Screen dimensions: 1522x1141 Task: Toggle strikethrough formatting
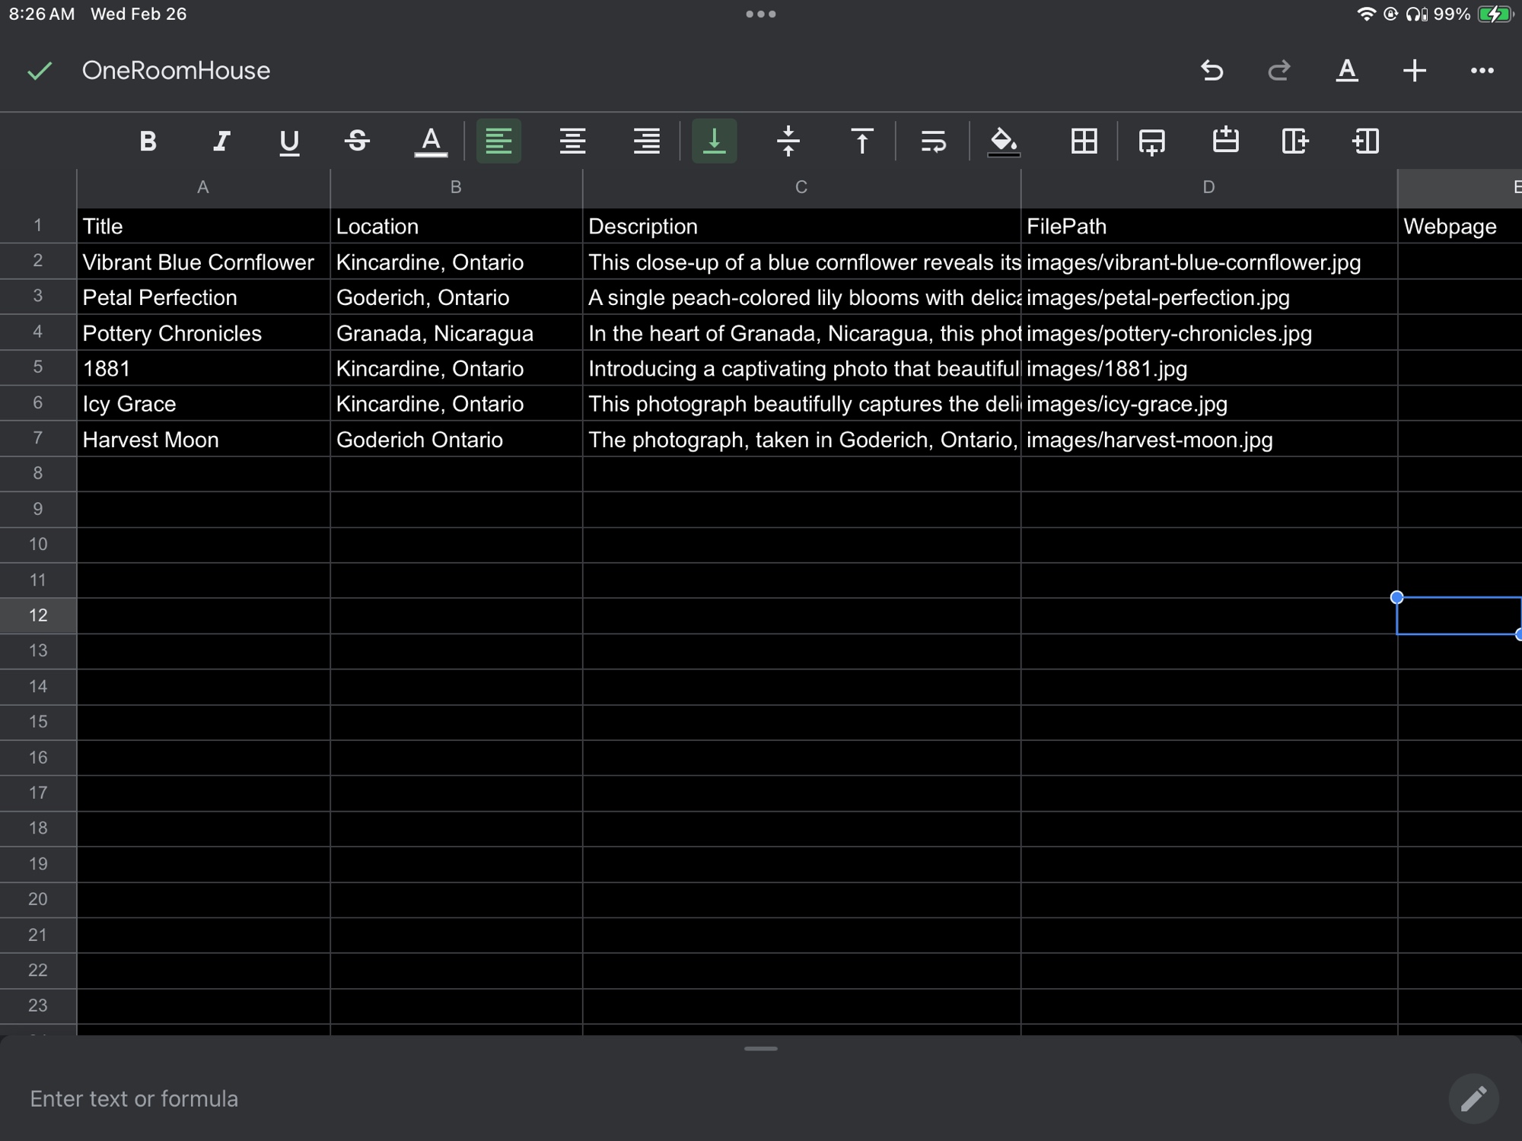pos(357,141)
